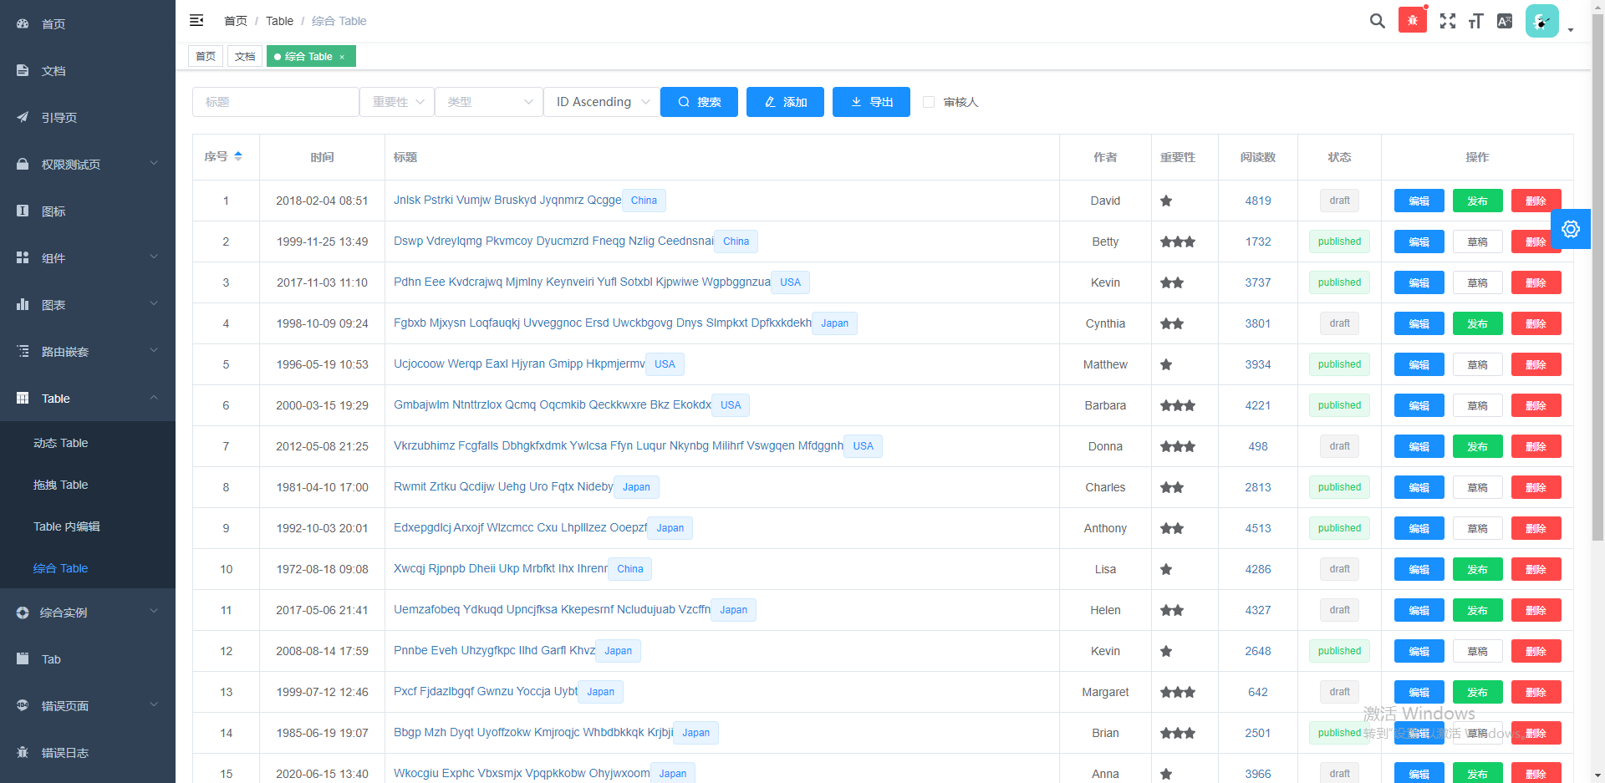1605x783 pixels.
Task: Click 草稿 for Betty's row
Action: (x=1478, y=242)
